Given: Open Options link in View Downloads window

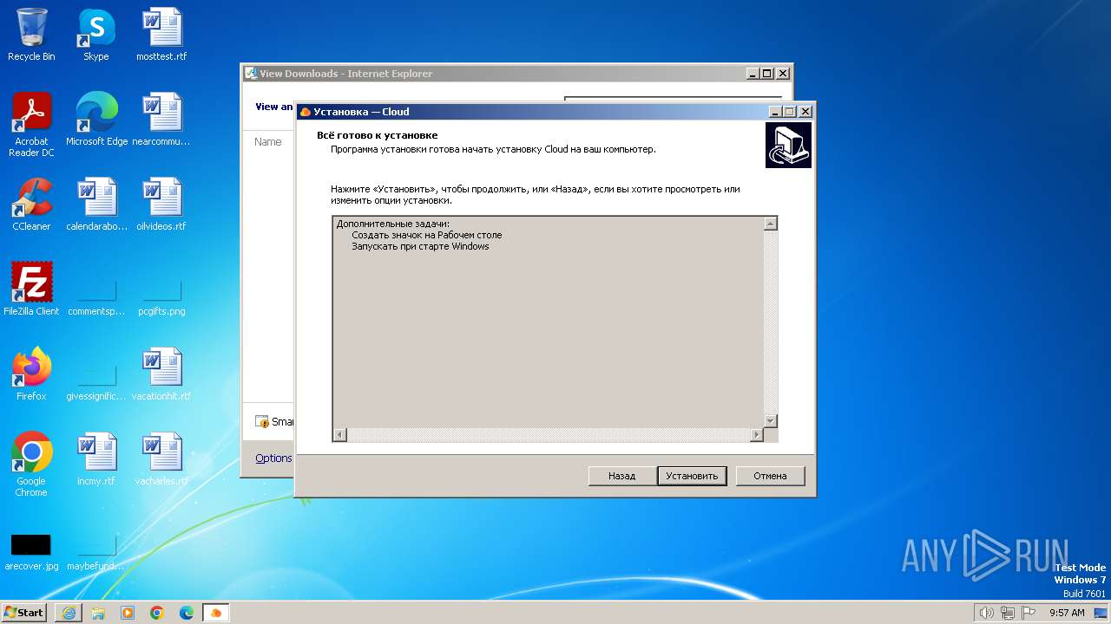Looking at the screenshot, I should coord(273,458).
